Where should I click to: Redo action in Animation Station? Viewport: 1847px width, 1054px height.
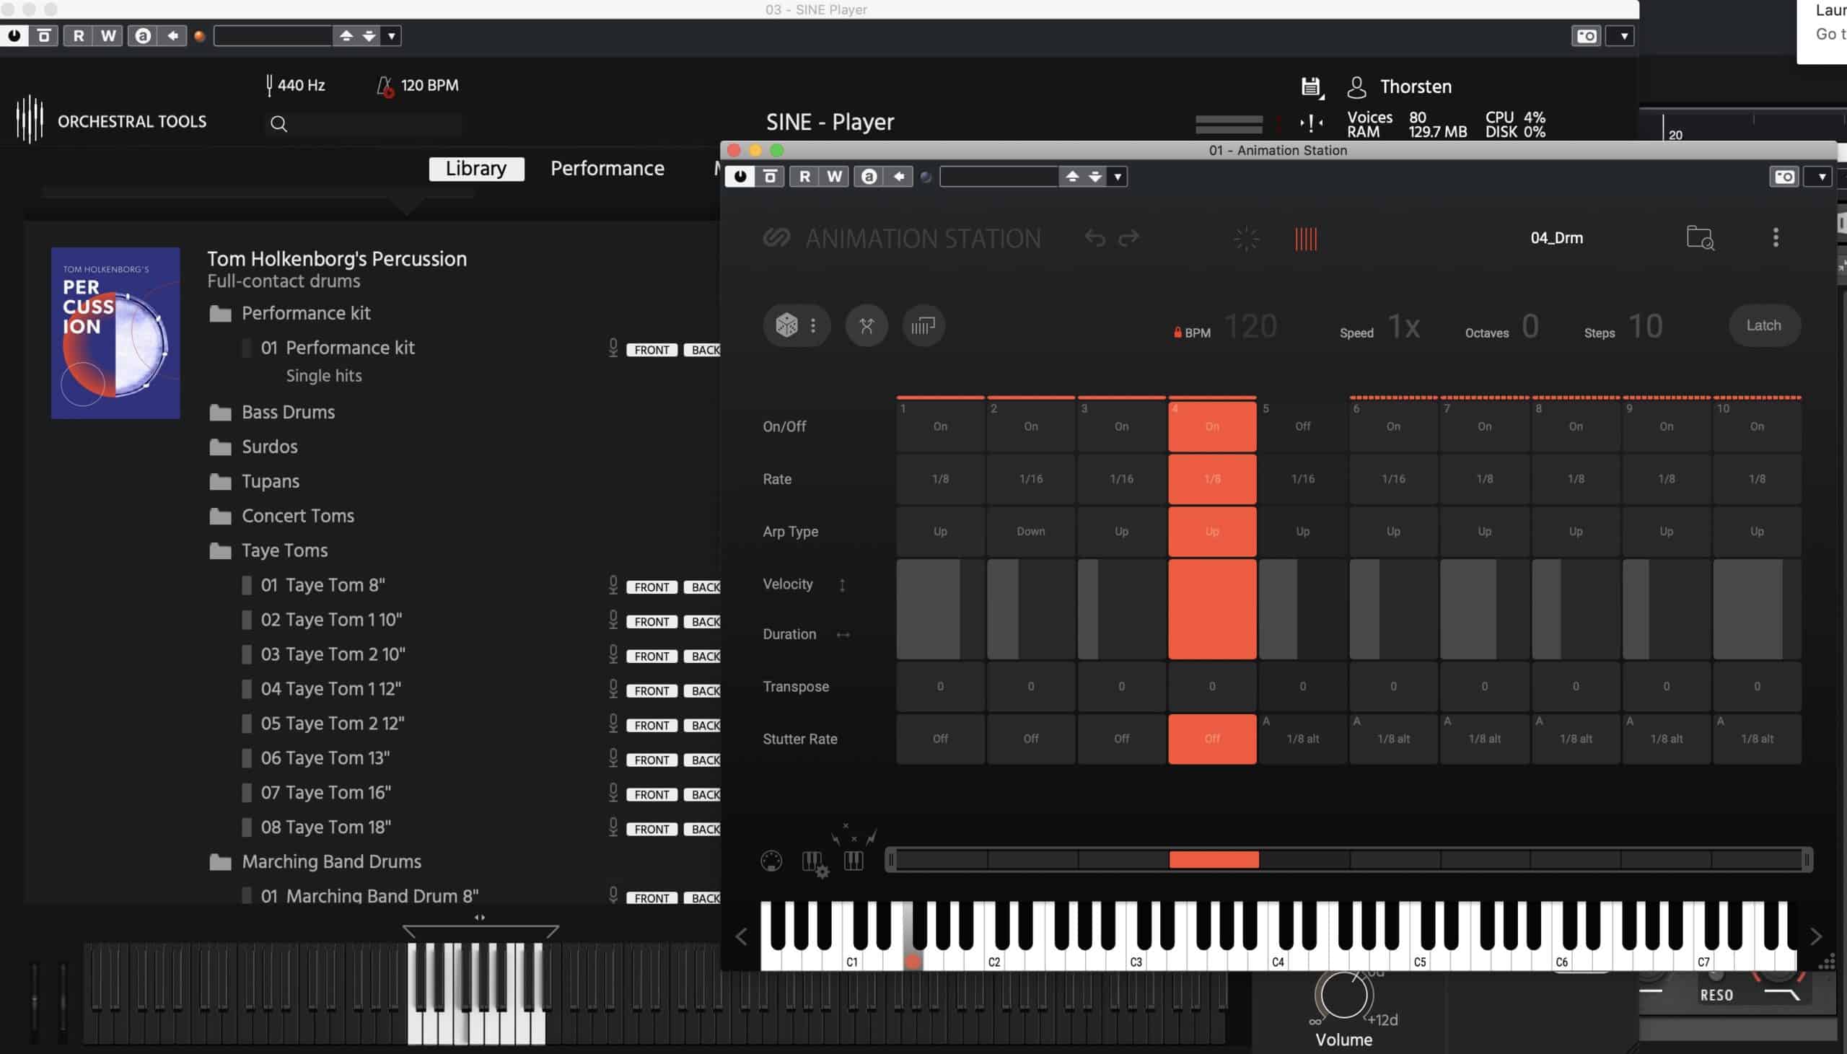1128,237
